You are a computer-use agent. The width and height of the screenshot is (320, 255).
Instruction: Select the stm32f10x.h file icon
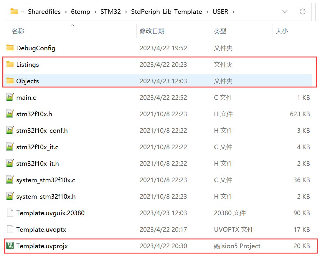coord(10,114)
